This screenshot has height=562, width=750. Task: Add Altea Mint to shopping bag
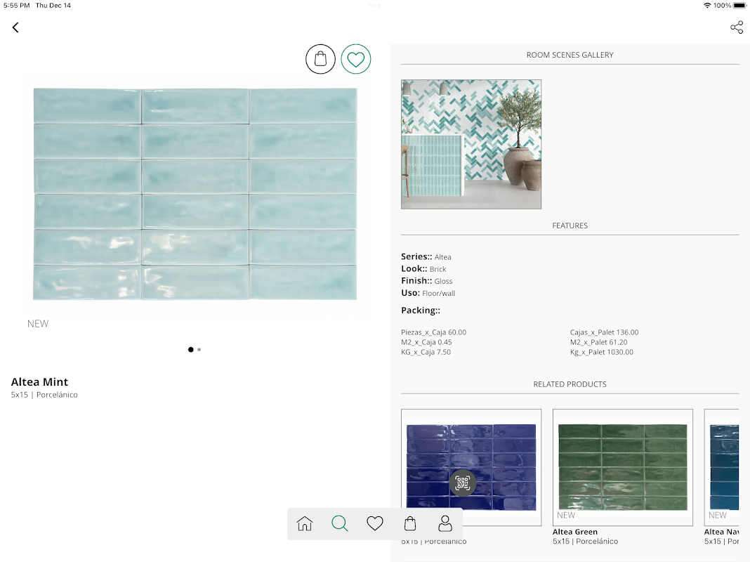320,59
